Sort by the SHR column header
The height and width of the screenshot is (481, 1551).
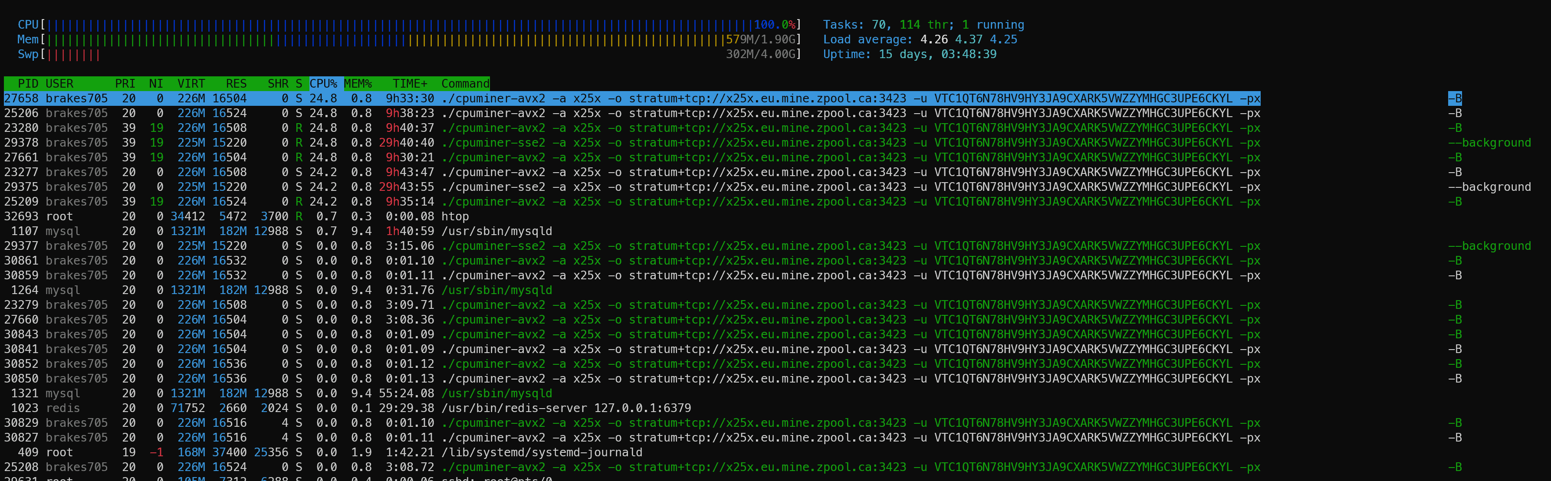pyautogui.click(x=278, y=84)
